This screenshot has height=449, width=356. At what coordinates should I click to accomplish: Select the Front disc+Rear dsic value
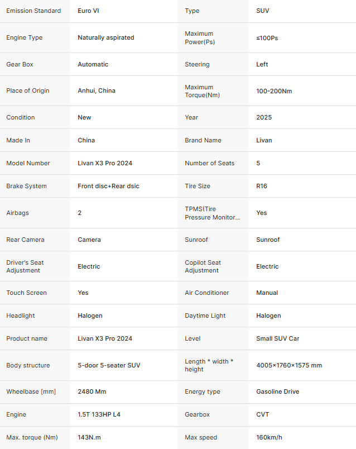(108, 186)
